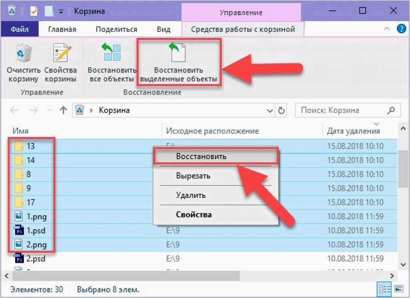Click the Properties checkmark quick access icon
Image resolution: width=410 pixels, height=298 pixels.
point(34,11)
